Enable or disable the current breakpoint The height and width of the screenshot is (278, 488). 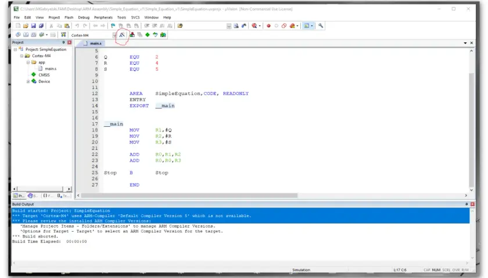click(x=276, y=25)
